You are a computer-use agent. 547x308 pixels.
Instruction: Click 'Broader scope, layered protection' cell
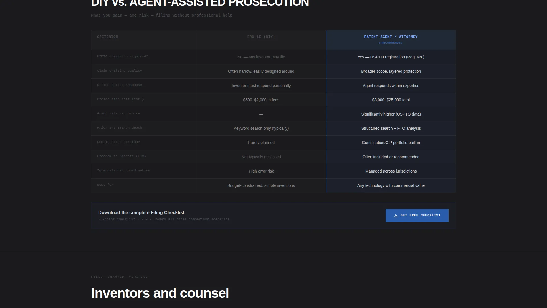click(x=391, y=71)
